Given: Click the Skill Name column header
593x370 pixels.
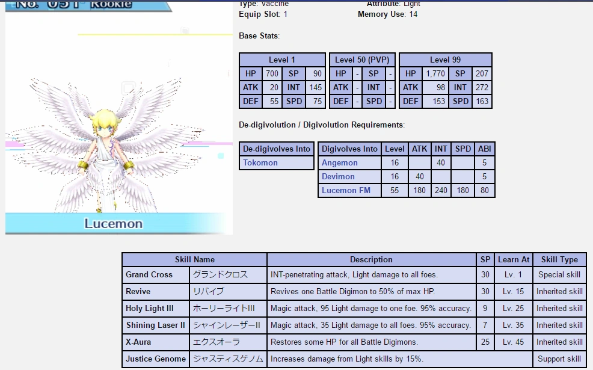Looking at the screenshot, I should pos(194,259).
